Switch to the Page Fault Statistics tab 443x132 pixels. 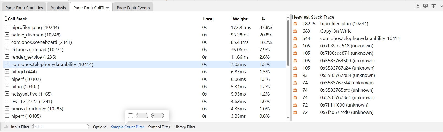(x=24, y=8)
